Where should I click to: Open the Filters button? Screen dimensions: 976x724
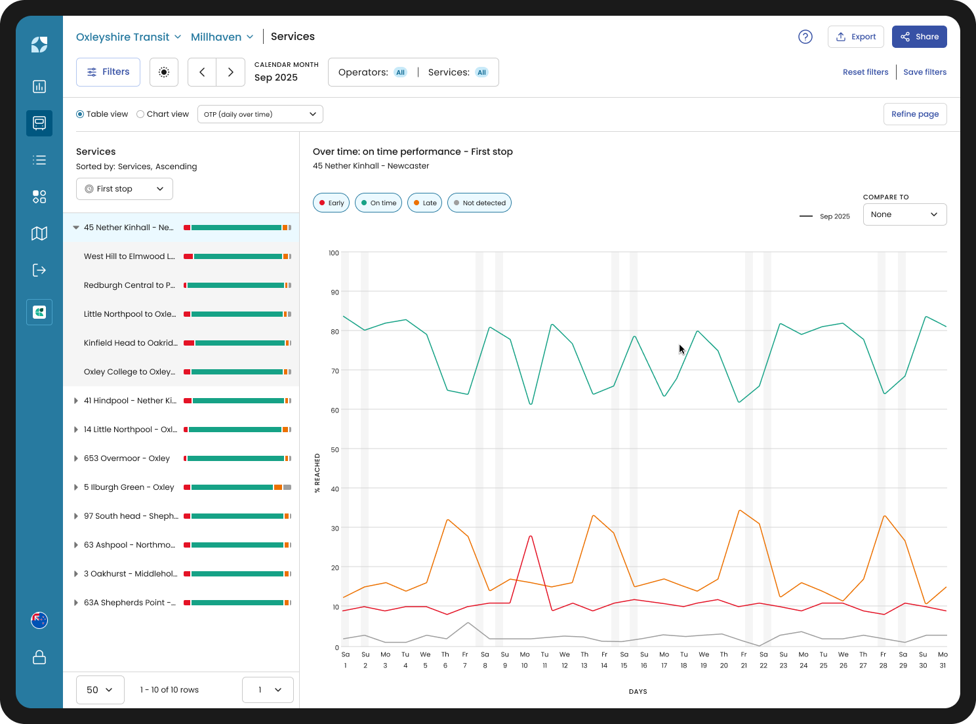click(108, 72)
